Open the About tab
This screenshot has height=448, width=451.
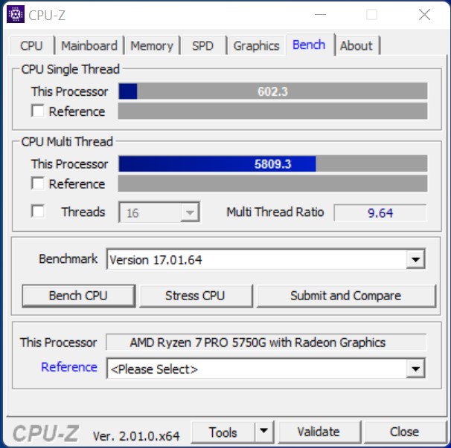[x=356, y=45]
